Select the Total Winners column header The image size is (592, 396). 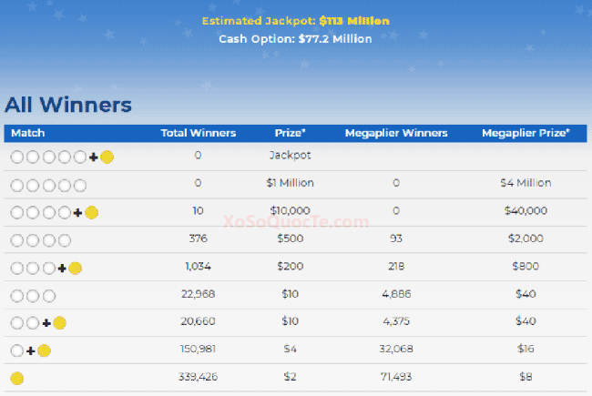[198, 133]
